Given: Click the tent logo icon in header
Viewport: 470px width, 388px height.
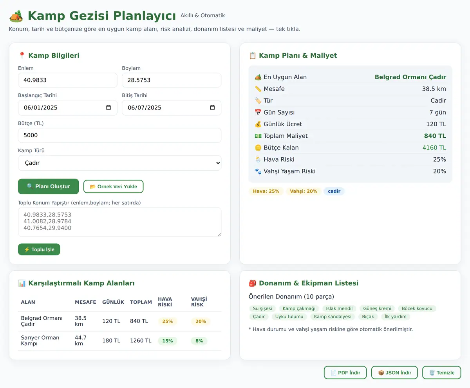Looking at the screenshot, I should [16, 16].
